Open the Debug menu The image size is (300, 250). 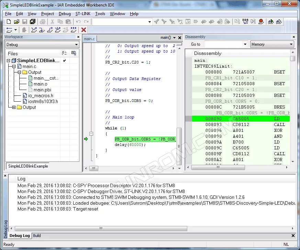point(65,14)
